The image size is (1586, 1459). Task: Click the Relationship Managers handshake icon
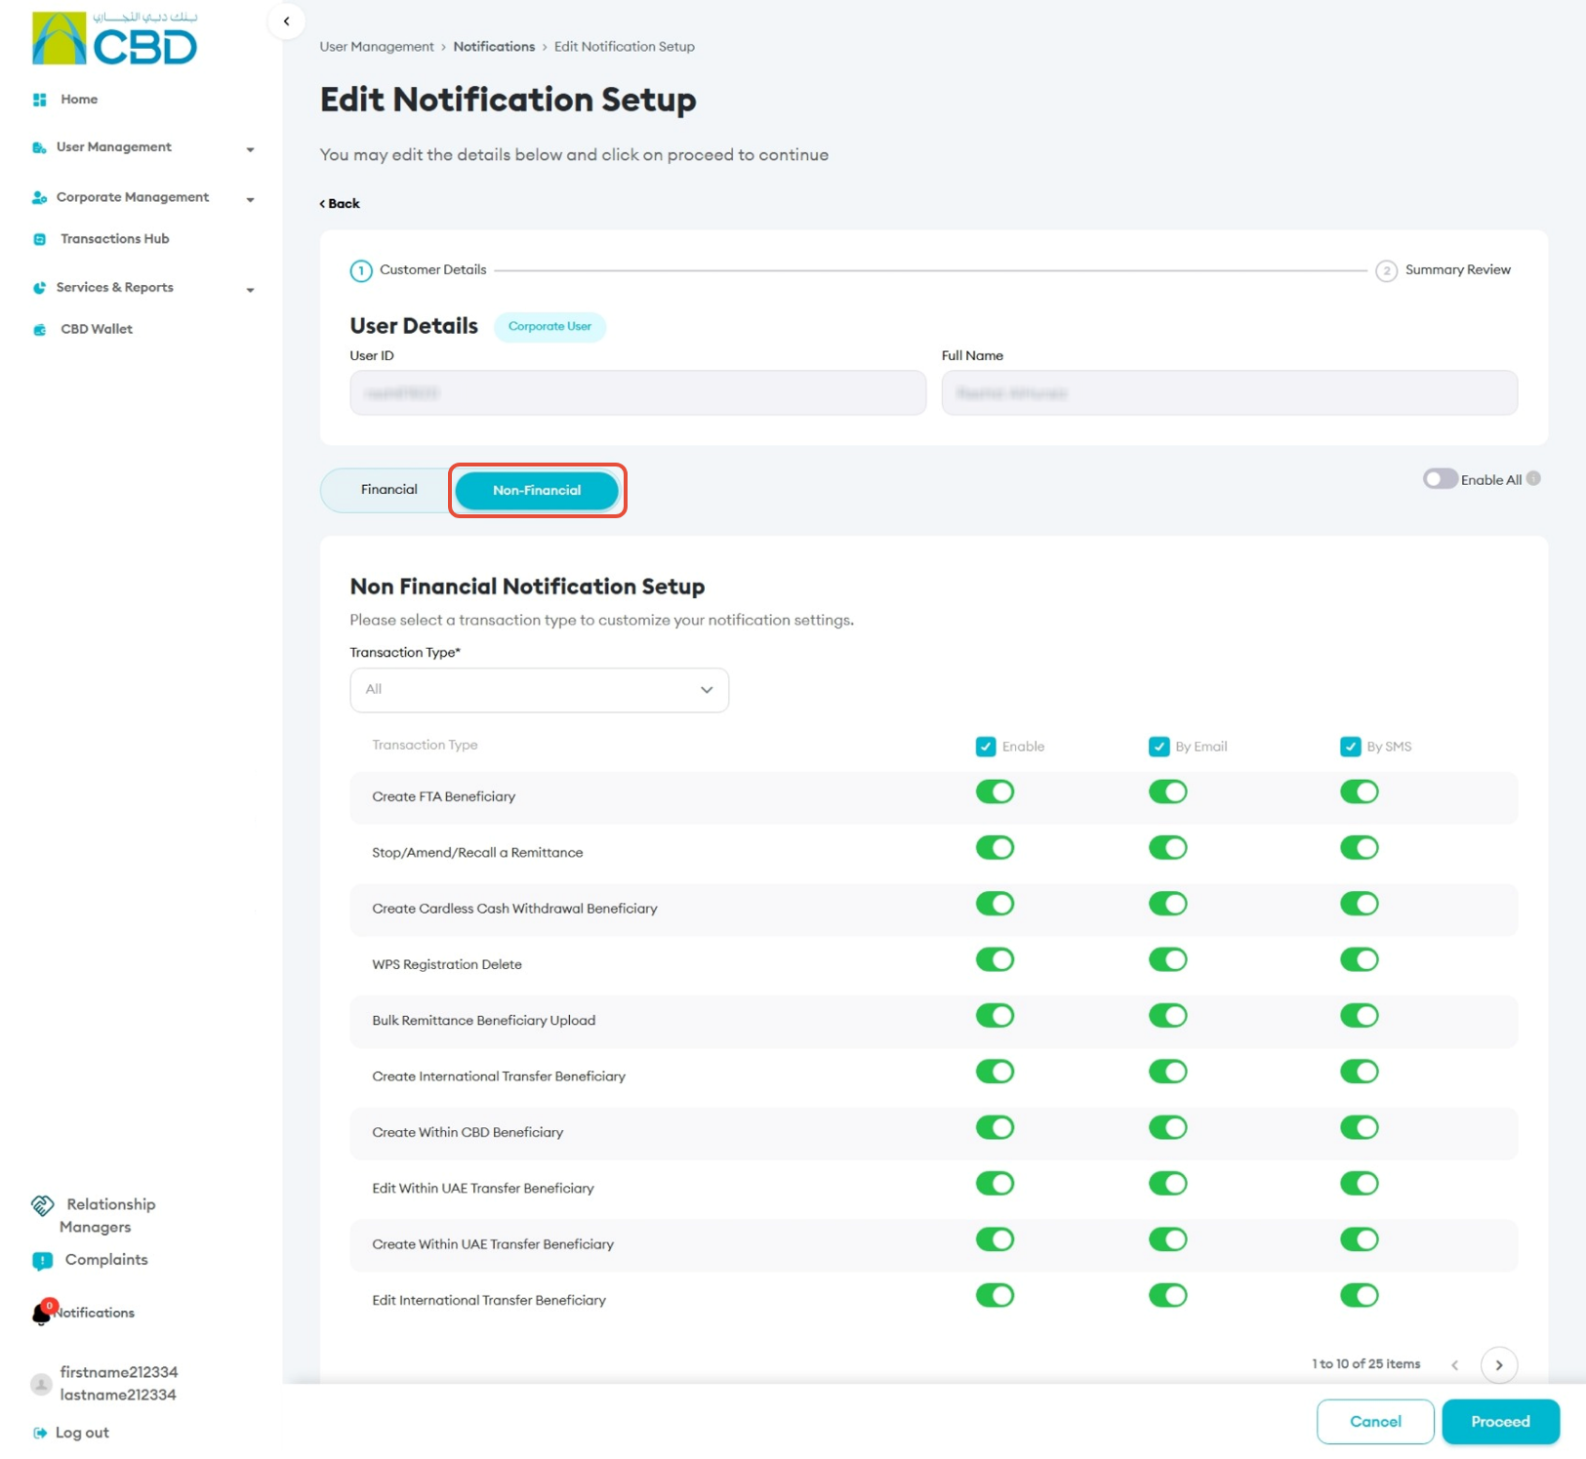click(42, 1205)
